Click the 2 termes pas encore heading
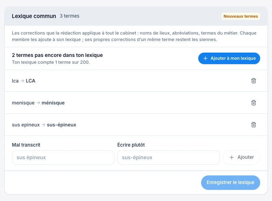This screenshot has width=272, height=201. [57, 55]
